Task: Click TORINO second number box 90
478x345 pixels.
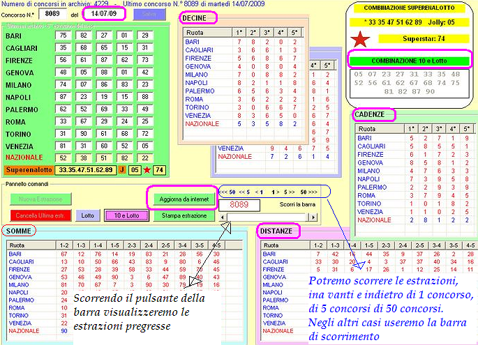Action: [x=84, y=133]
